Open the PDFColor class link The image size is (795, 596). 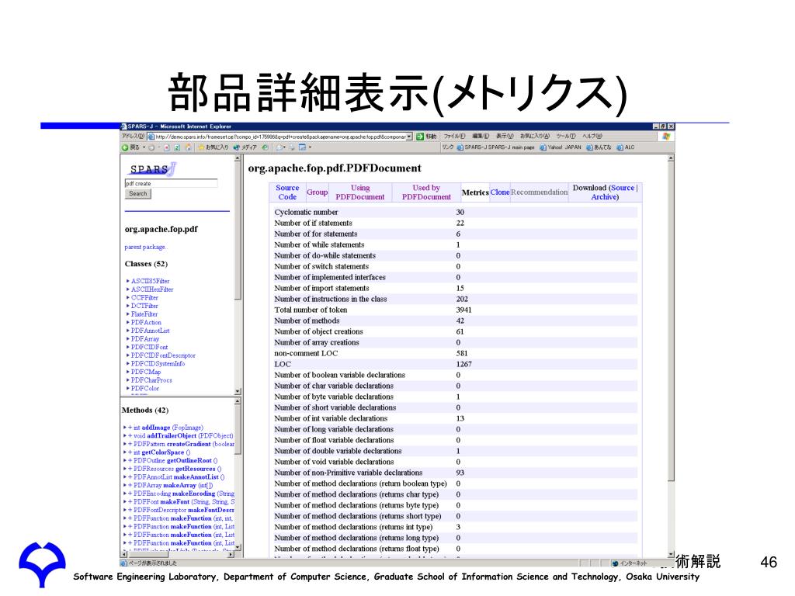[x=145, y=389]
